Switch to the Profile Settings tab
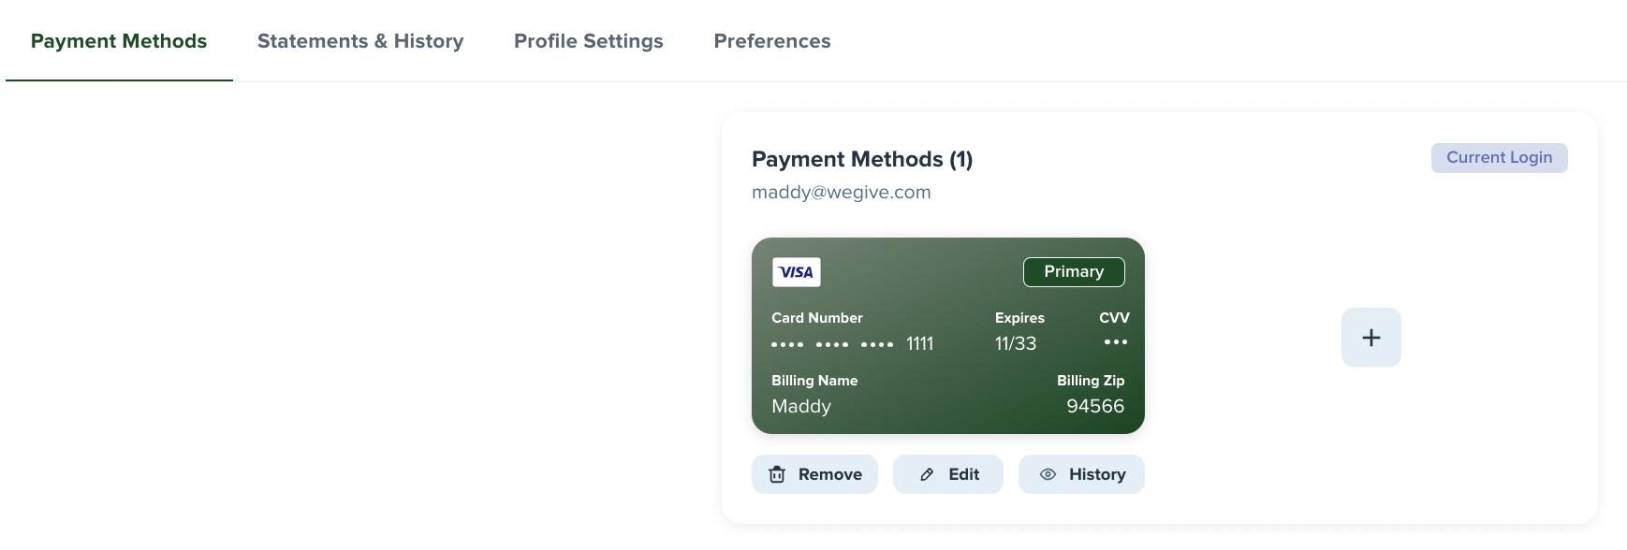This screenshot has height=550, width=1627. click(589, 41)
